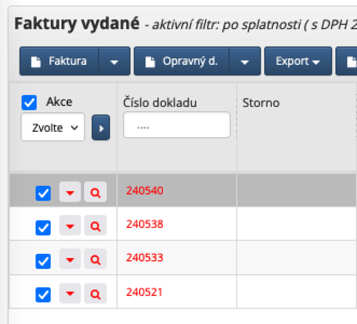Create new invoice with Faktura button
Image resolution: width=357 pixels, height=324 pixels.
59,61
